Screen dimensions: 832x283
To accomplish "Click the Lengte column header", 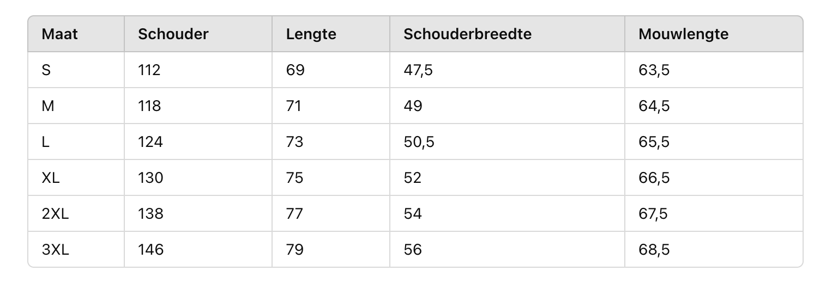I will pos(311,34).
